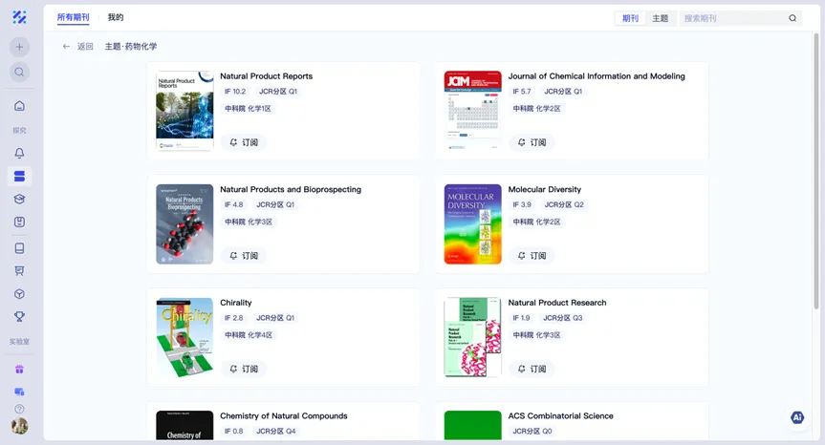Subscribe to Natural Product Reports
The height and width of the screenshot is (445, 825).
[x=244, y=142]
